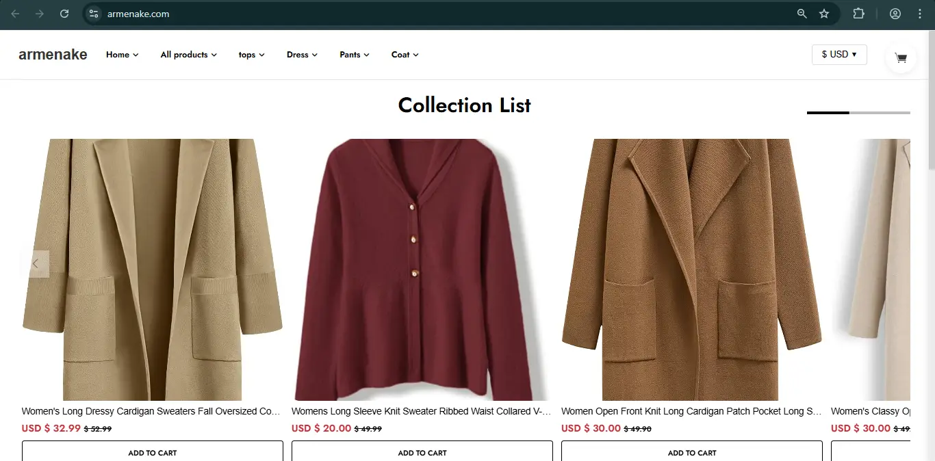Open the Pants menu item

[x=354, y=55]
